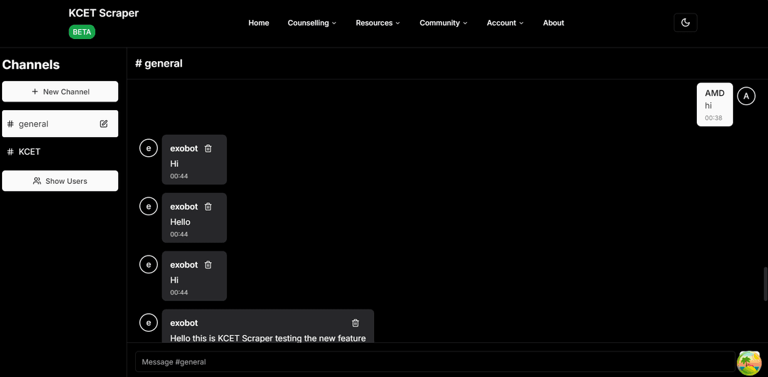Go to the Home page
The width and height of the screenshot is (768, 377).
(x=259, y=23)
